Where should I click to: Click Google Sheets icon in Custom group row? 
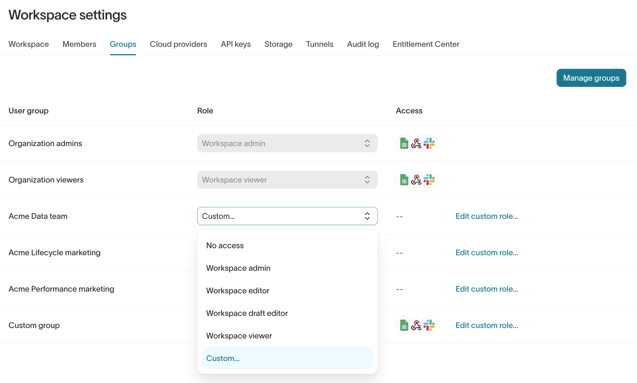404,325
